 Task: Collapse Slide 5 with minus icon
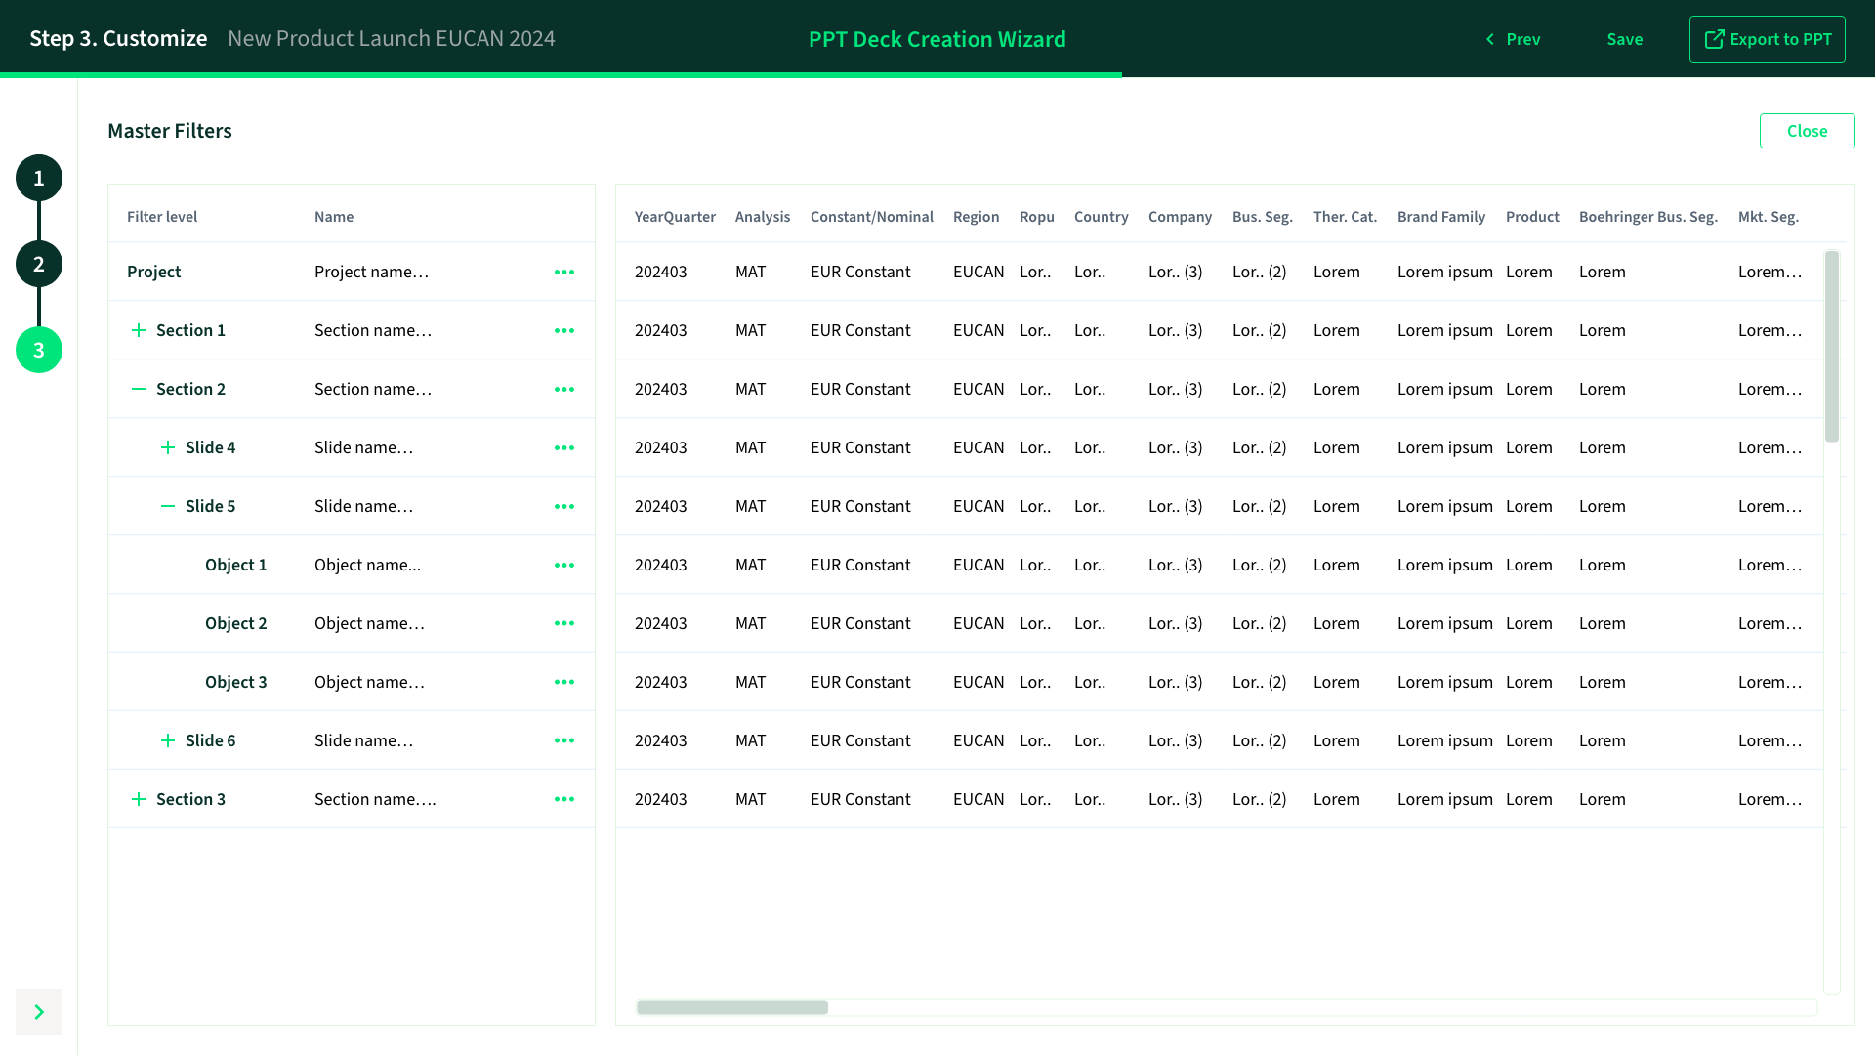[x=168, y=506]
